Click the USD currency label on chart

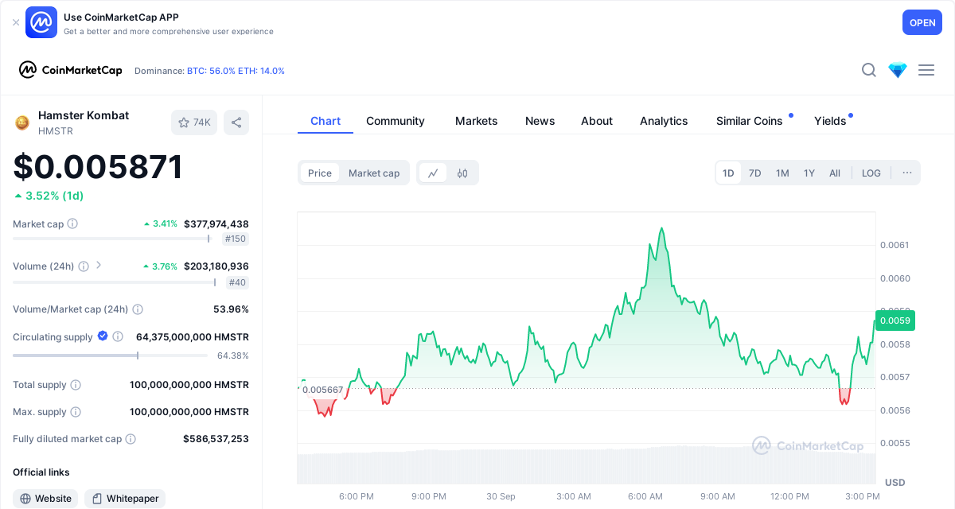(x=895, y=483)
